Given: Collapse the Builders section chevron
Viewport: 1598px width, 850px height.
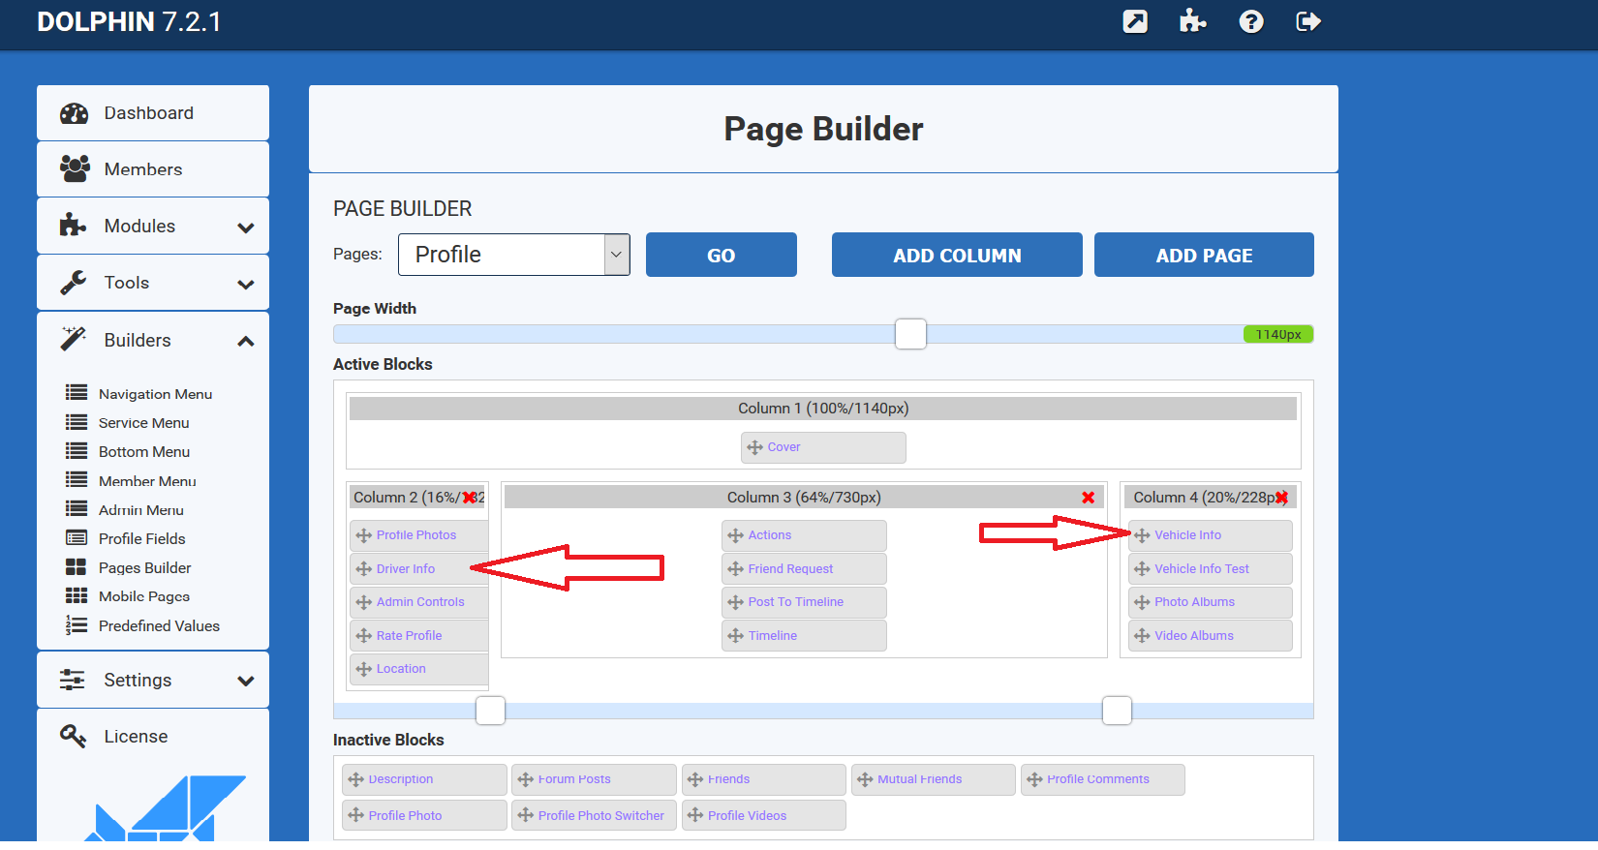Looking at the screenshot, I should [246, 341].
